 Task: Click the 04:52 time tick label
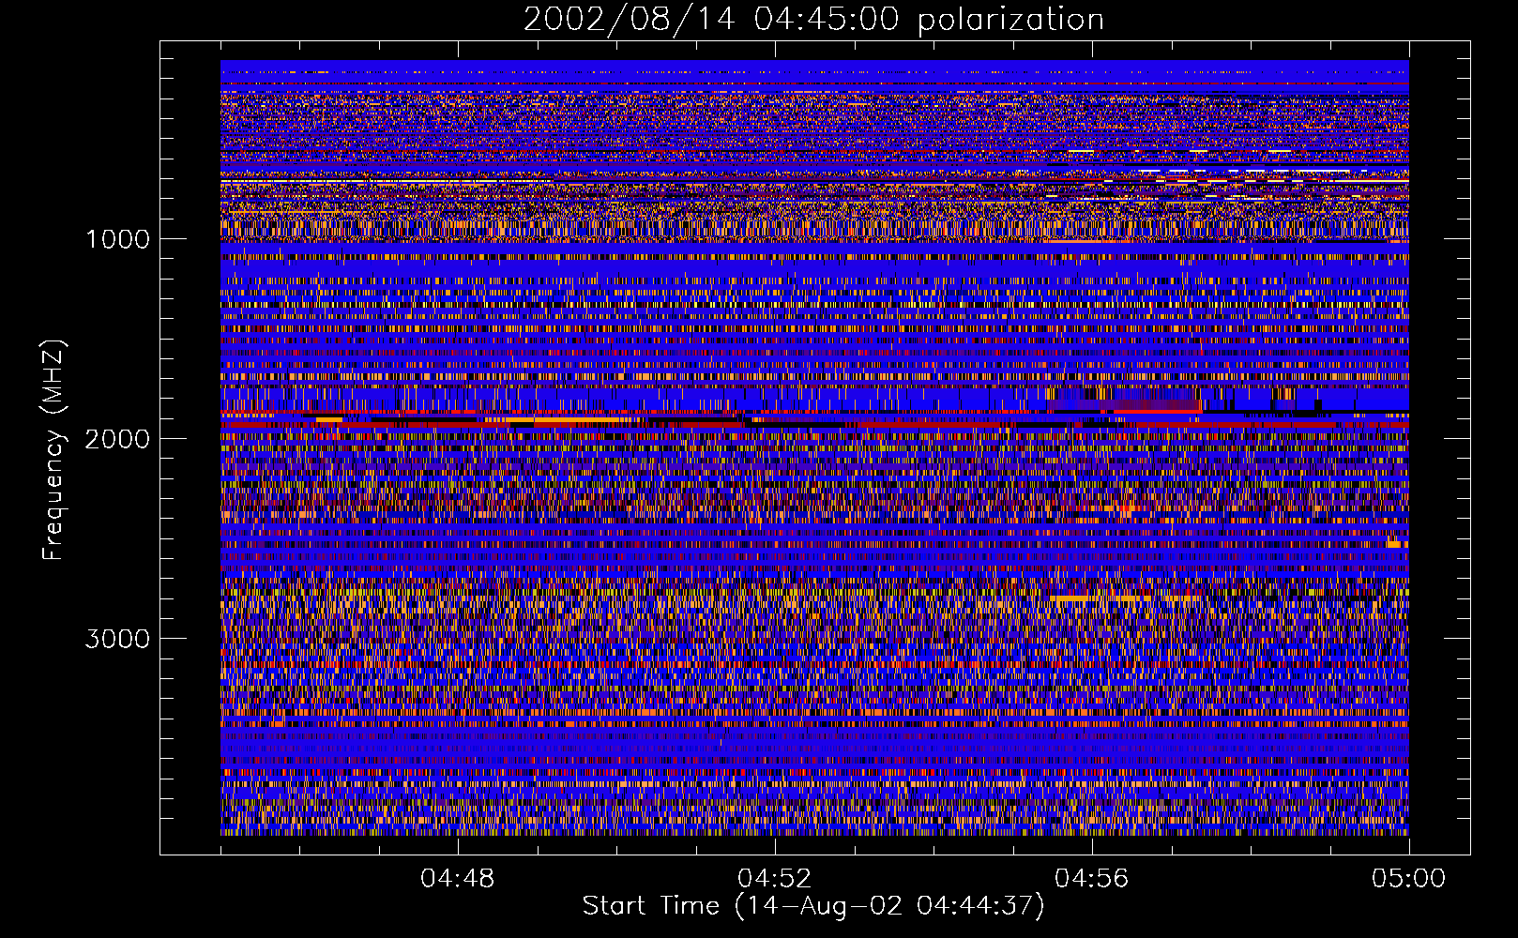774,879
